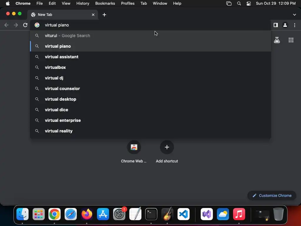Open Chrome three-dot menu

295,25
